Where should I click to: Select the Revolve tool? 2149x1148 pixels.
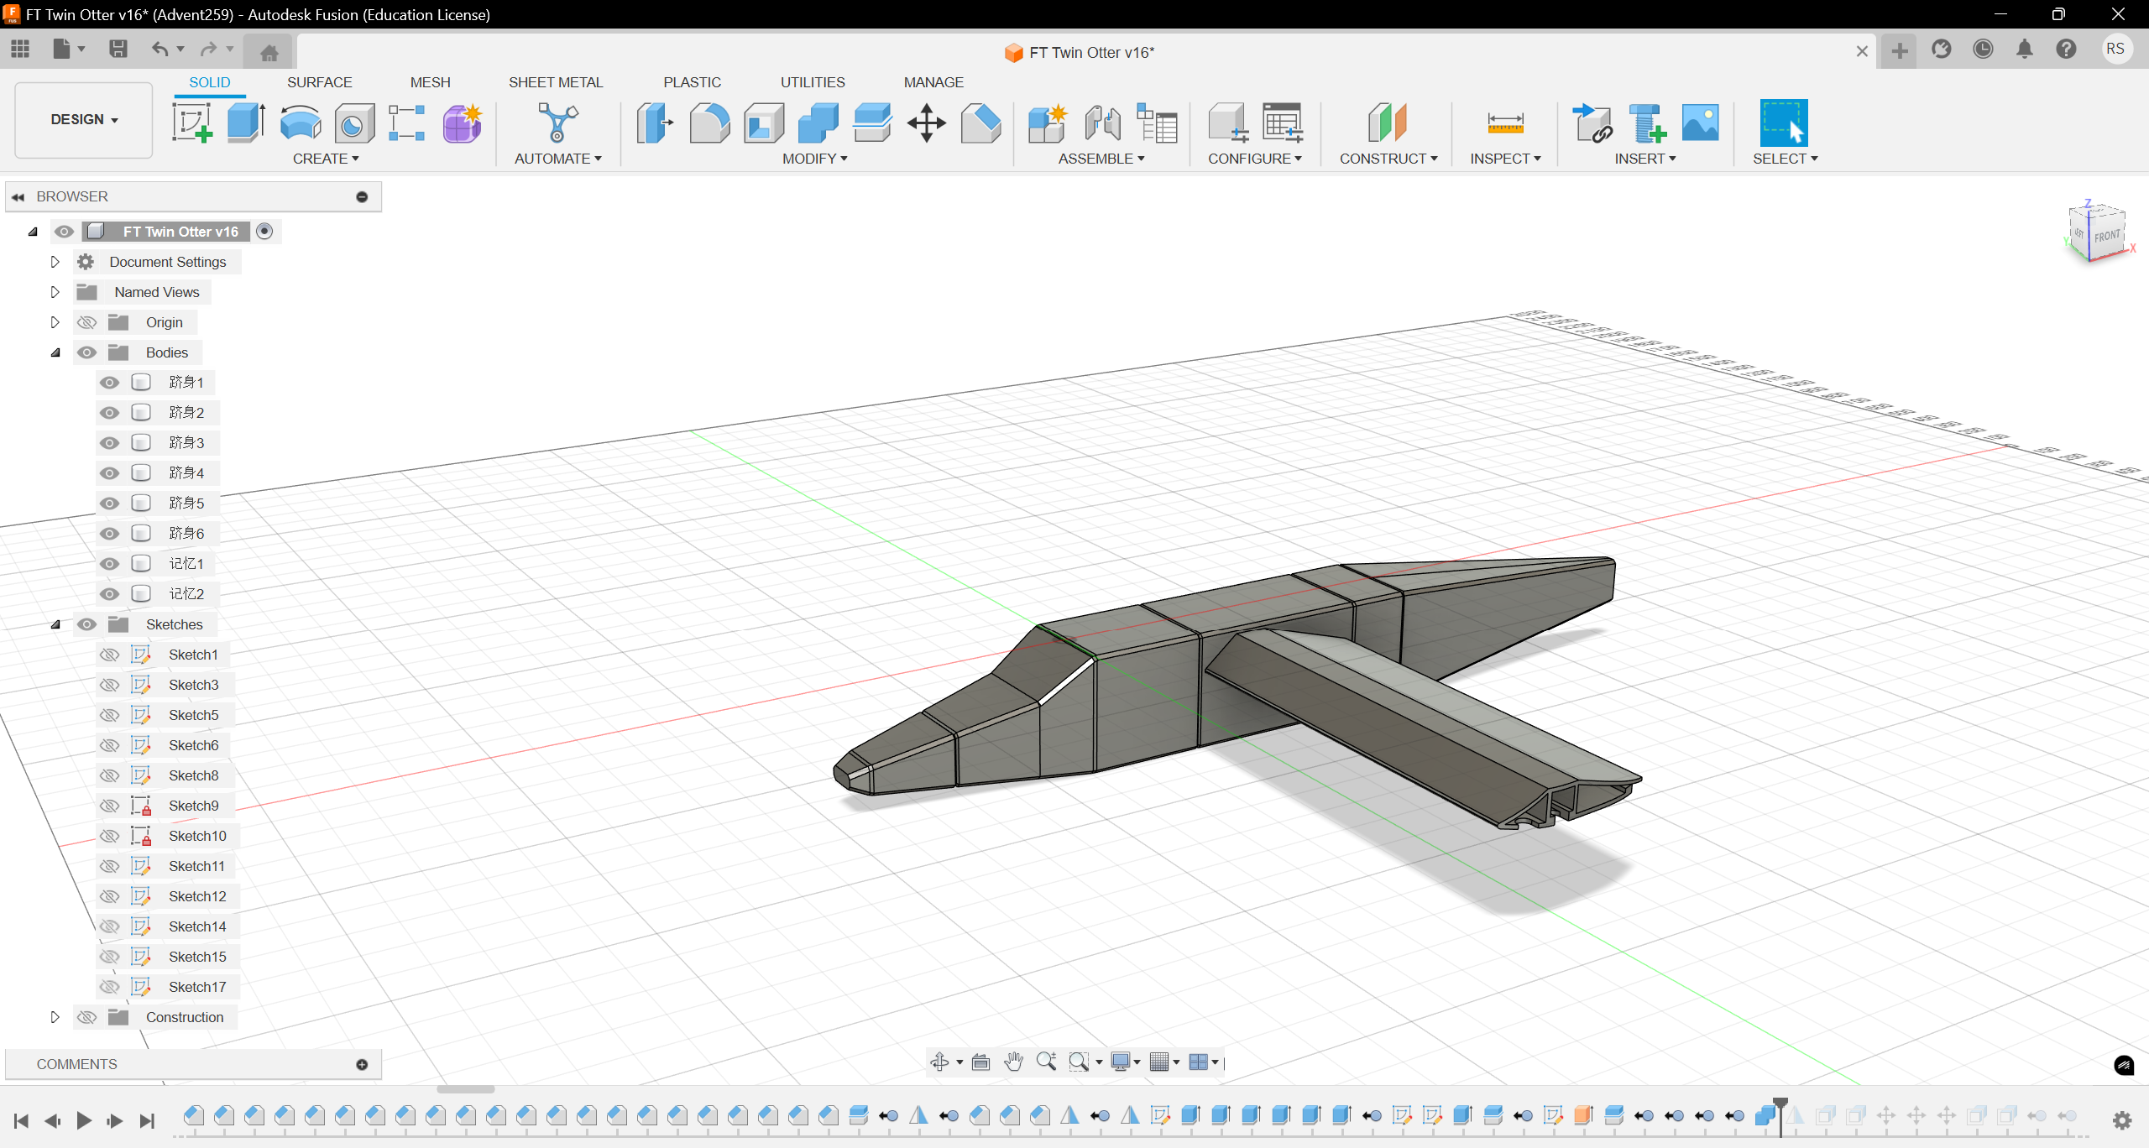300,123
